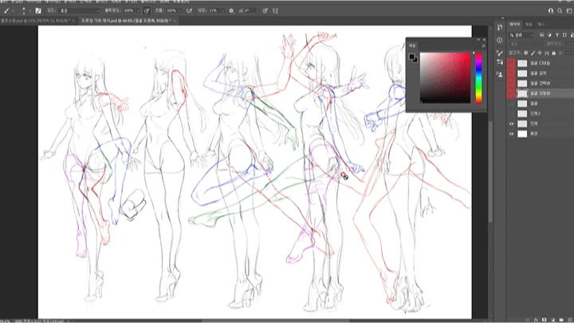Screen dimensions: 574x323
Task: Open the Brush Settings icon in side dock
Action: click(500, 62)
